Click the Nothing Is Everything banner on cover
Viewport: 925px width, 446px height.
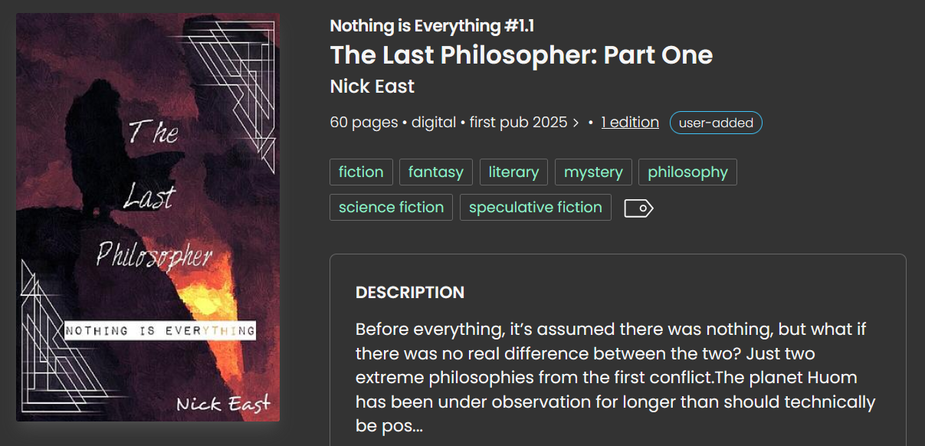point(159,331)
